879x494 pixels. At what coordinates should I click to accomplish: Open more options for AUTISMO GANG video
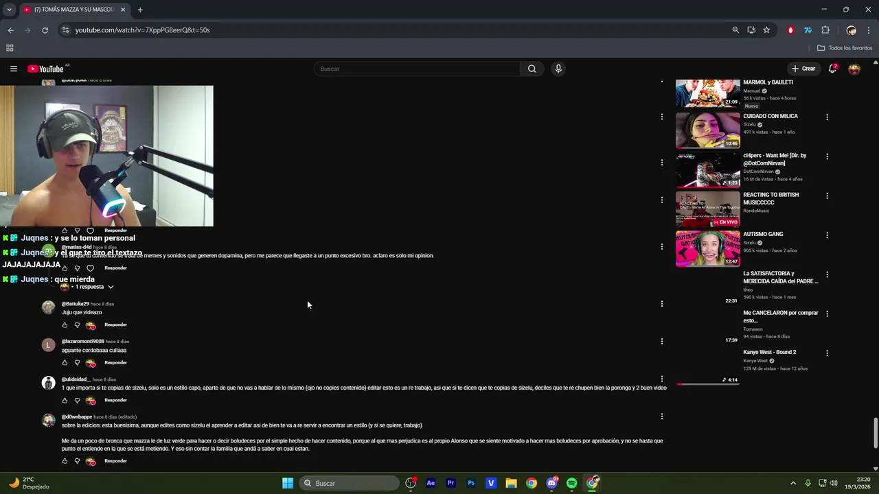click(x=827, y=235)
